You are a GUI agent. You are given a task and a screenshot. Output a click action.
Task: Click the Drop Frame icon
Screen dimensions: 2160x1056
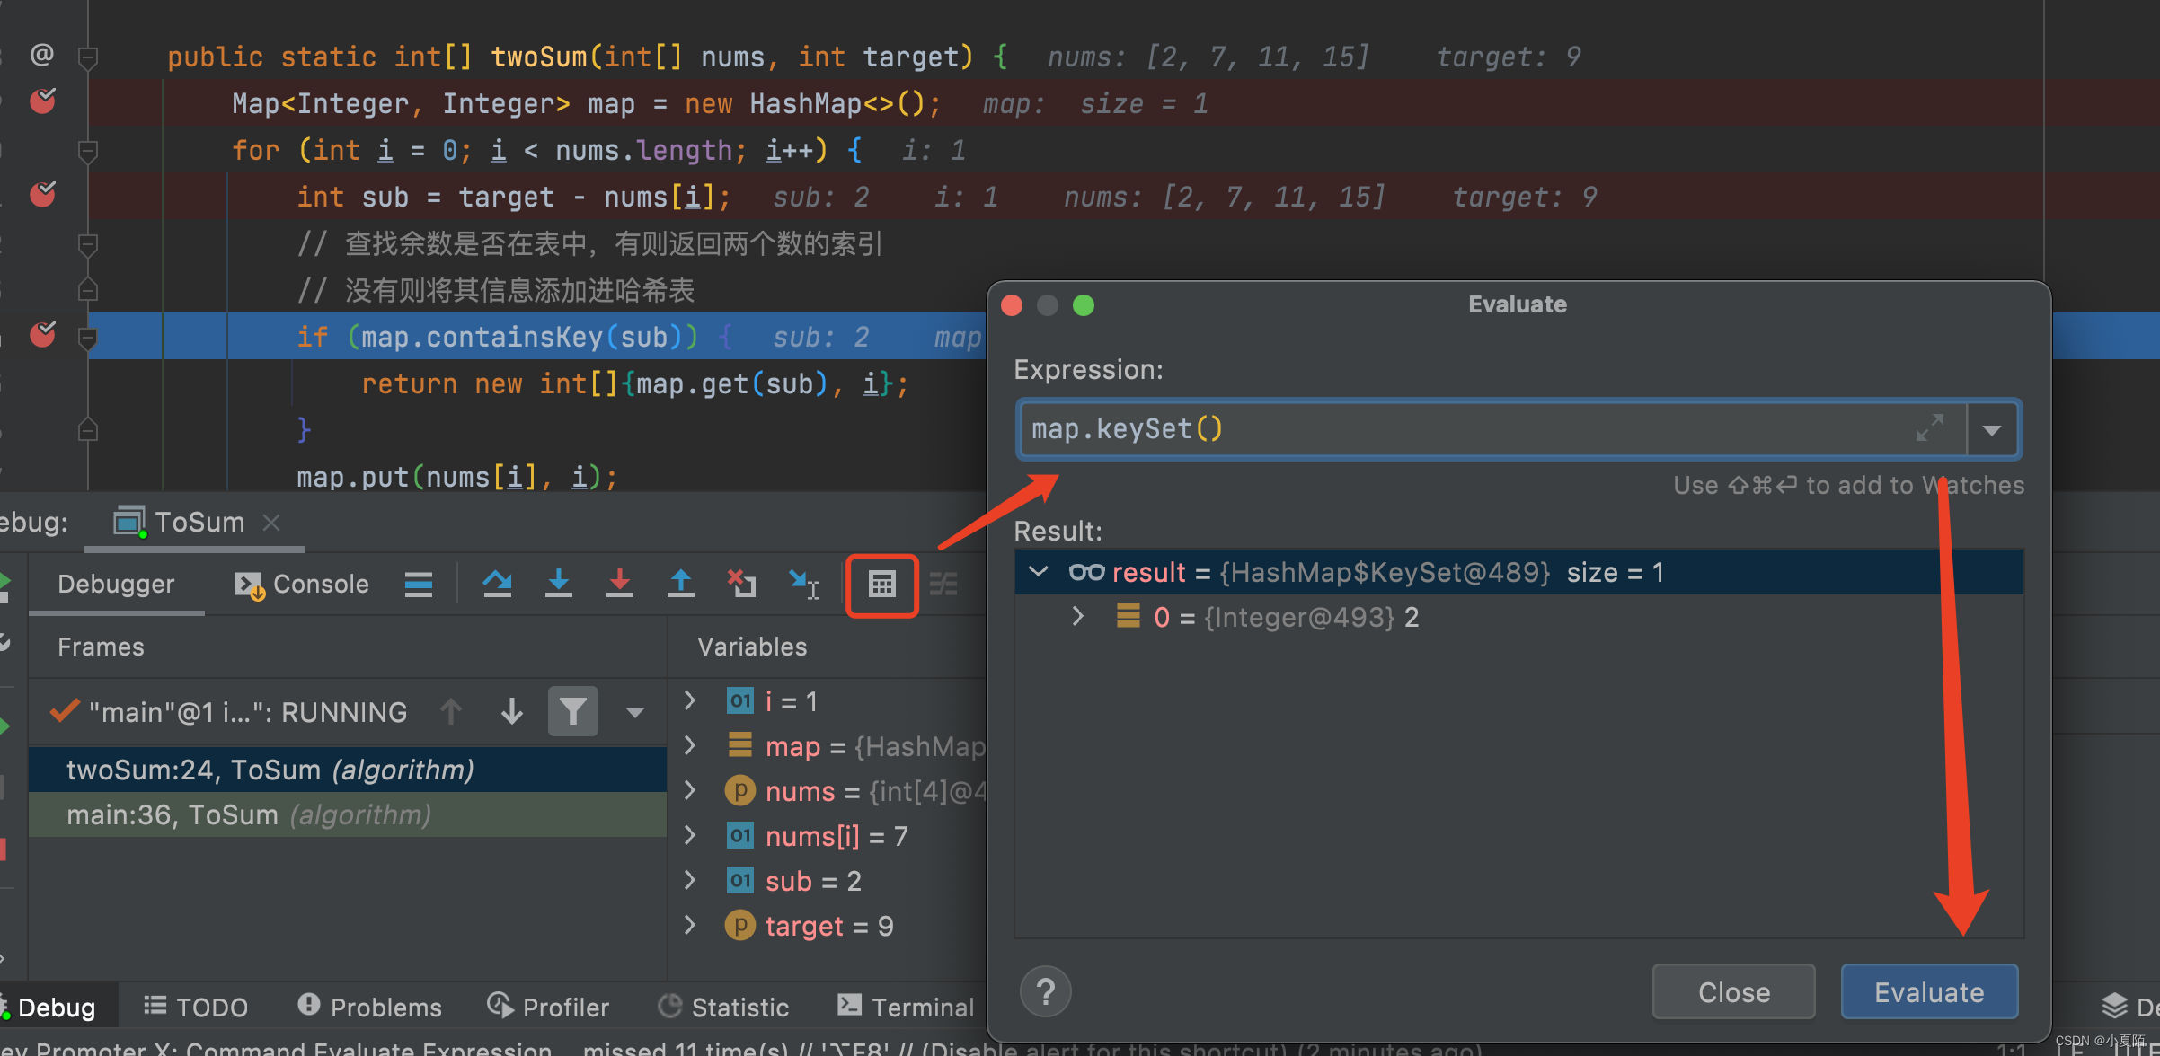point(741,585)
